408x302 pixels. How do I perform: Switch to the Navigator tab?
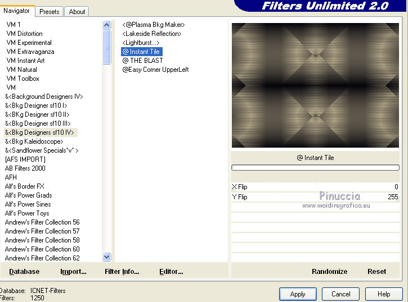click(x=17, y=11)
